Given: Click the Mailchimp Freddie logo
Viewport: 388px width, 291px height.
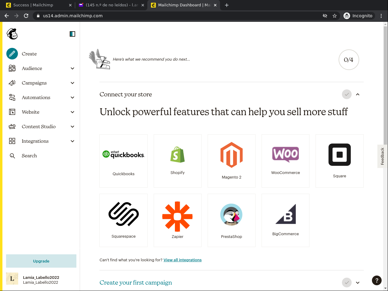Looking at the screenshot, I should click(12, 34).
